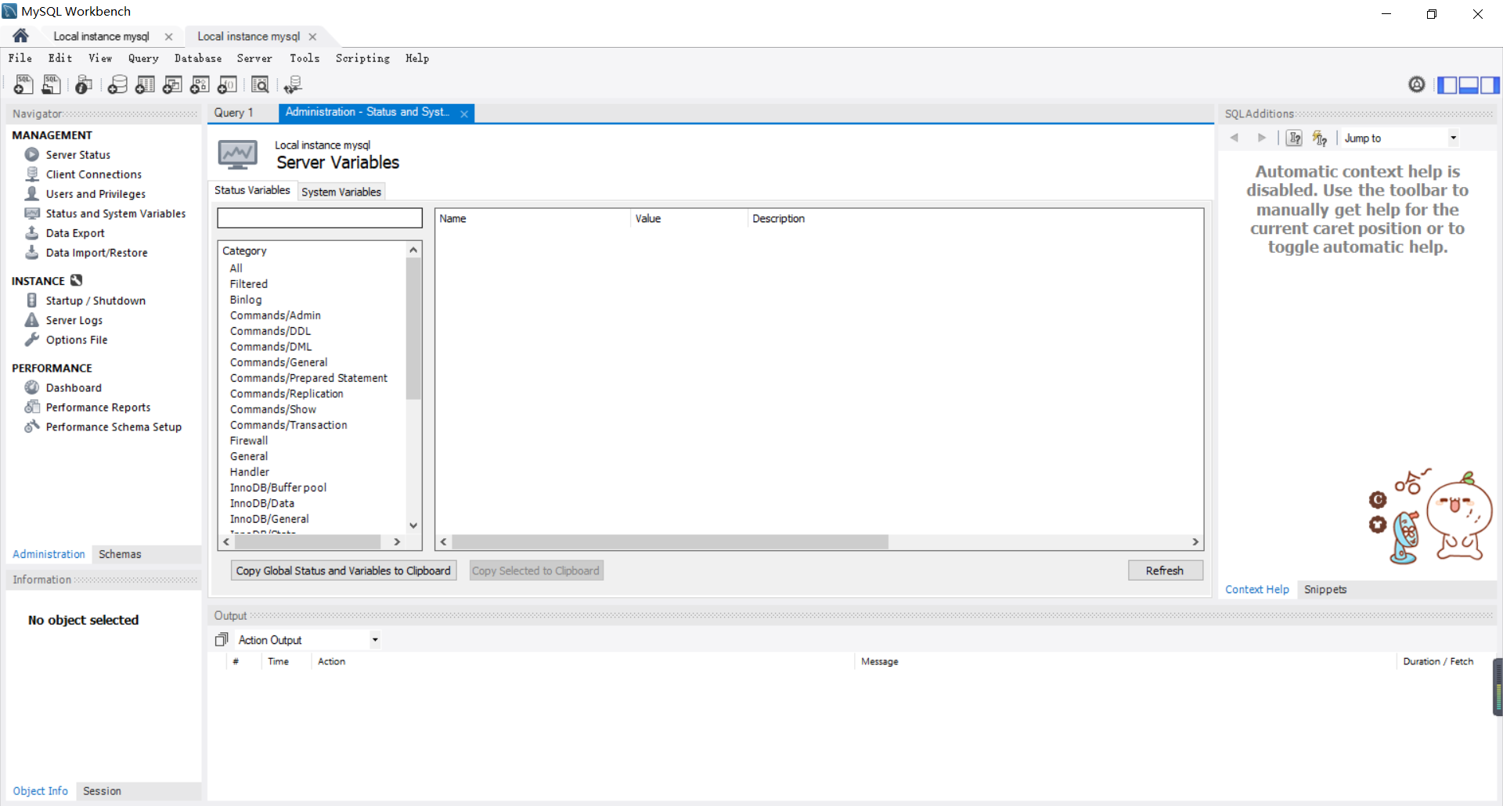Click the INSTANCE section icon
Screen dimensions: 1503x806
[76, 280]
